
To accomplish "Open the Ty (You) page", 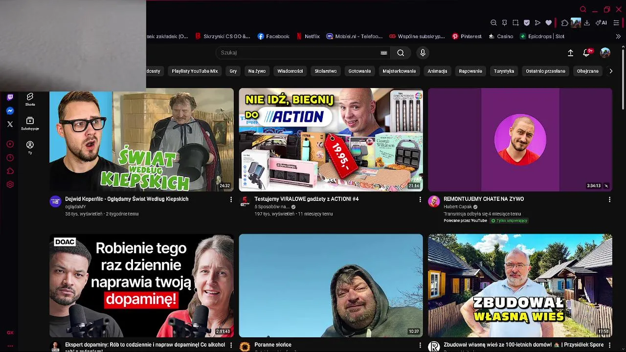I will tap(30, 147).
